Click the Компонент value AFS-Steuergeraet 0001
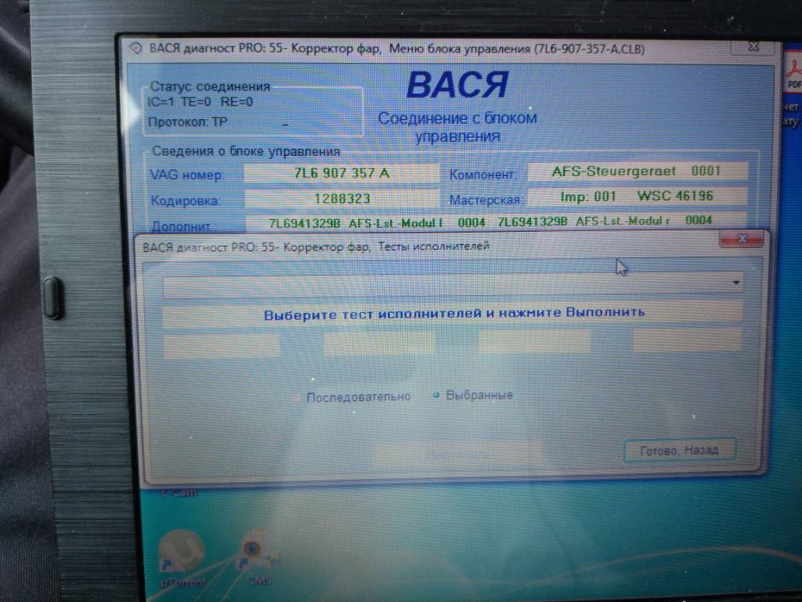Screen dimensions: 802x602 click(637, 171)
